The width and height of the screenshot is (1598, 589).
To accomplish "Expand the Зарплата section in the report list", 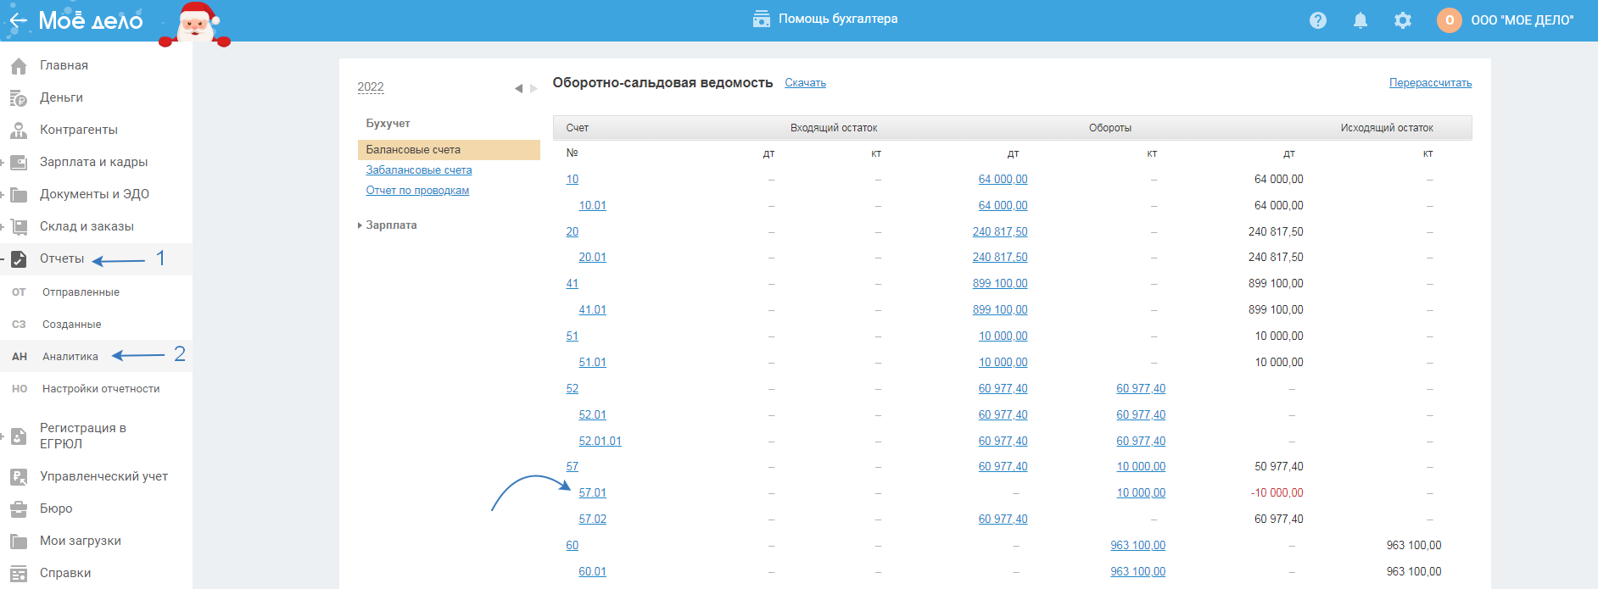I will [390, 225].
